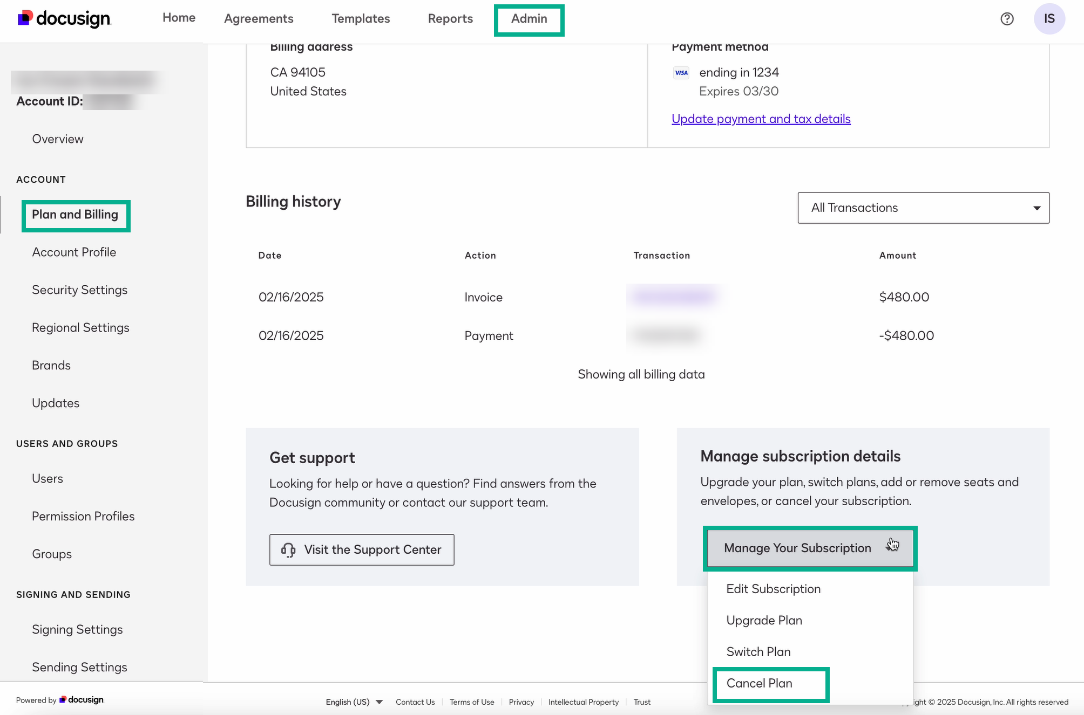Expand the English (US) language selector
1084x715 pixels.
click(354, 702)
